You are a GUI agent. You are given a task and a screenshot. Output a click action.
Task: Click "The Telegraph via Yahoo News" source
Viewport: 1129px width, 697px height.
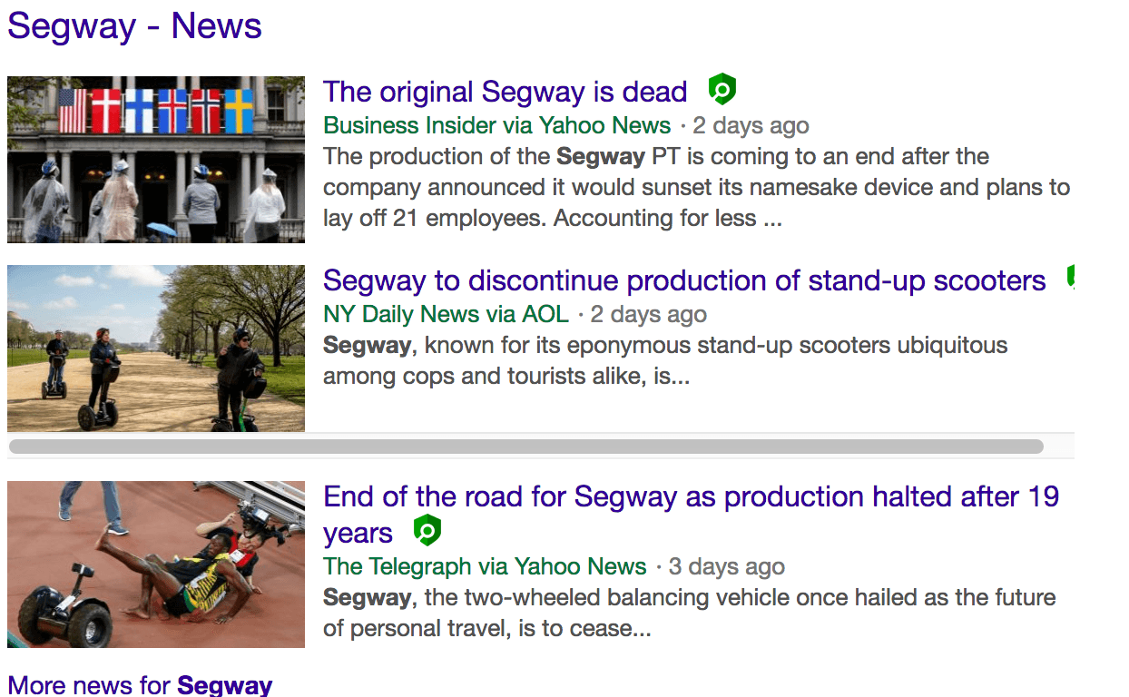click(485, 566)
